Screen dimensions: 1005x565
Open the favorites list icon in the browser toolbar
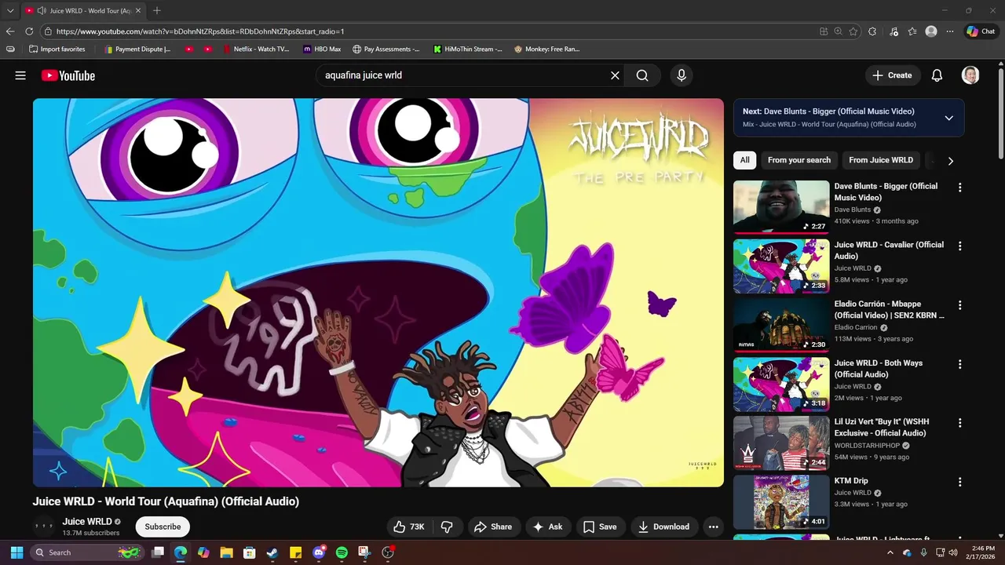tap(912, 31)
